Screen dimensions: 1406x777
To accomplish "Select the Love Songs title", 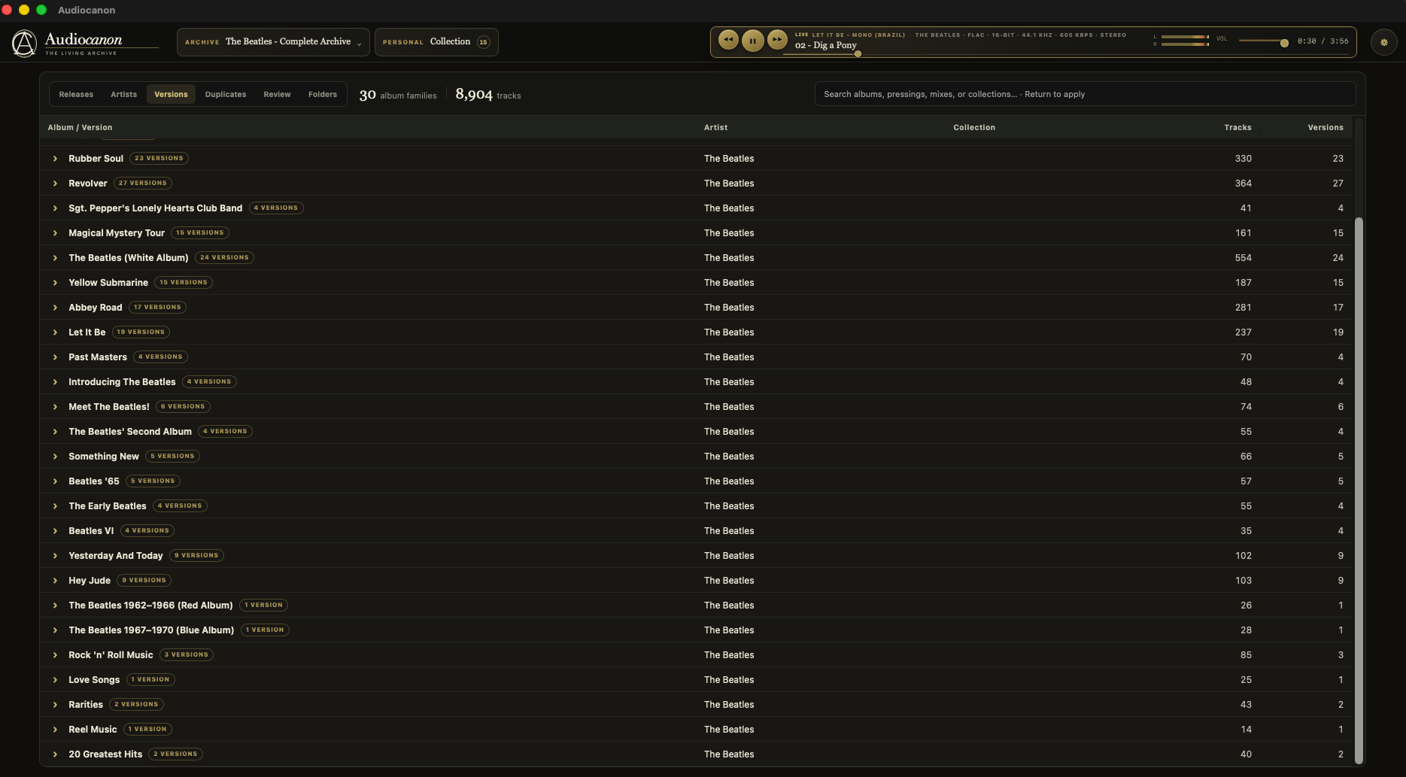I will (x=94, y=680).
